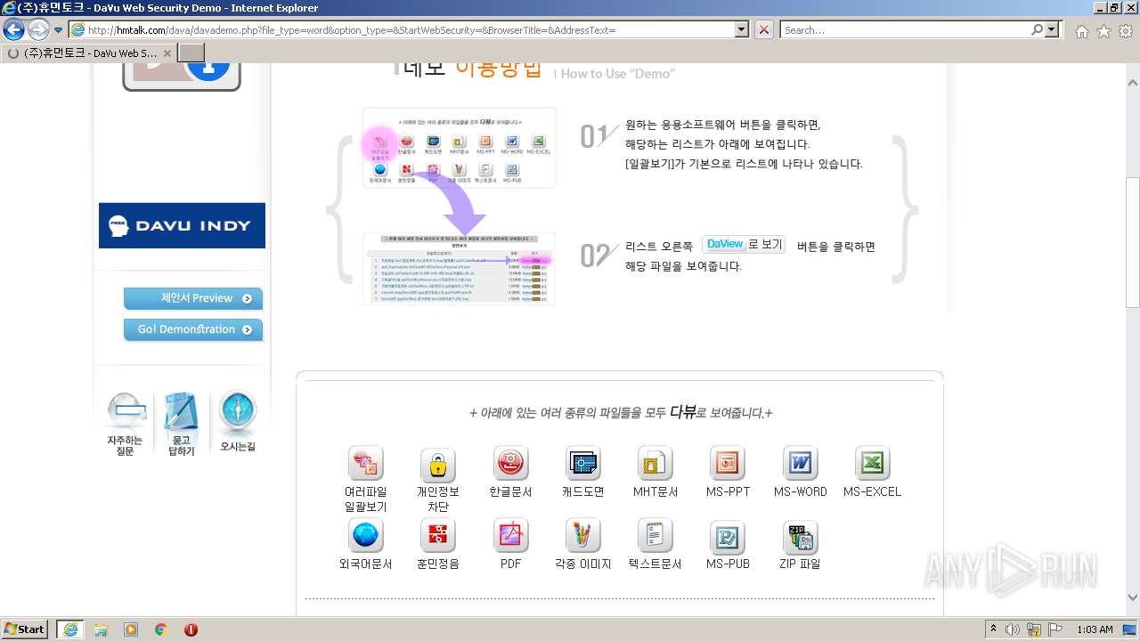Open the 여러파일 일괄보기 icon
The width and height of the screenshot is (1140, 641).
[x=366, y=464]
